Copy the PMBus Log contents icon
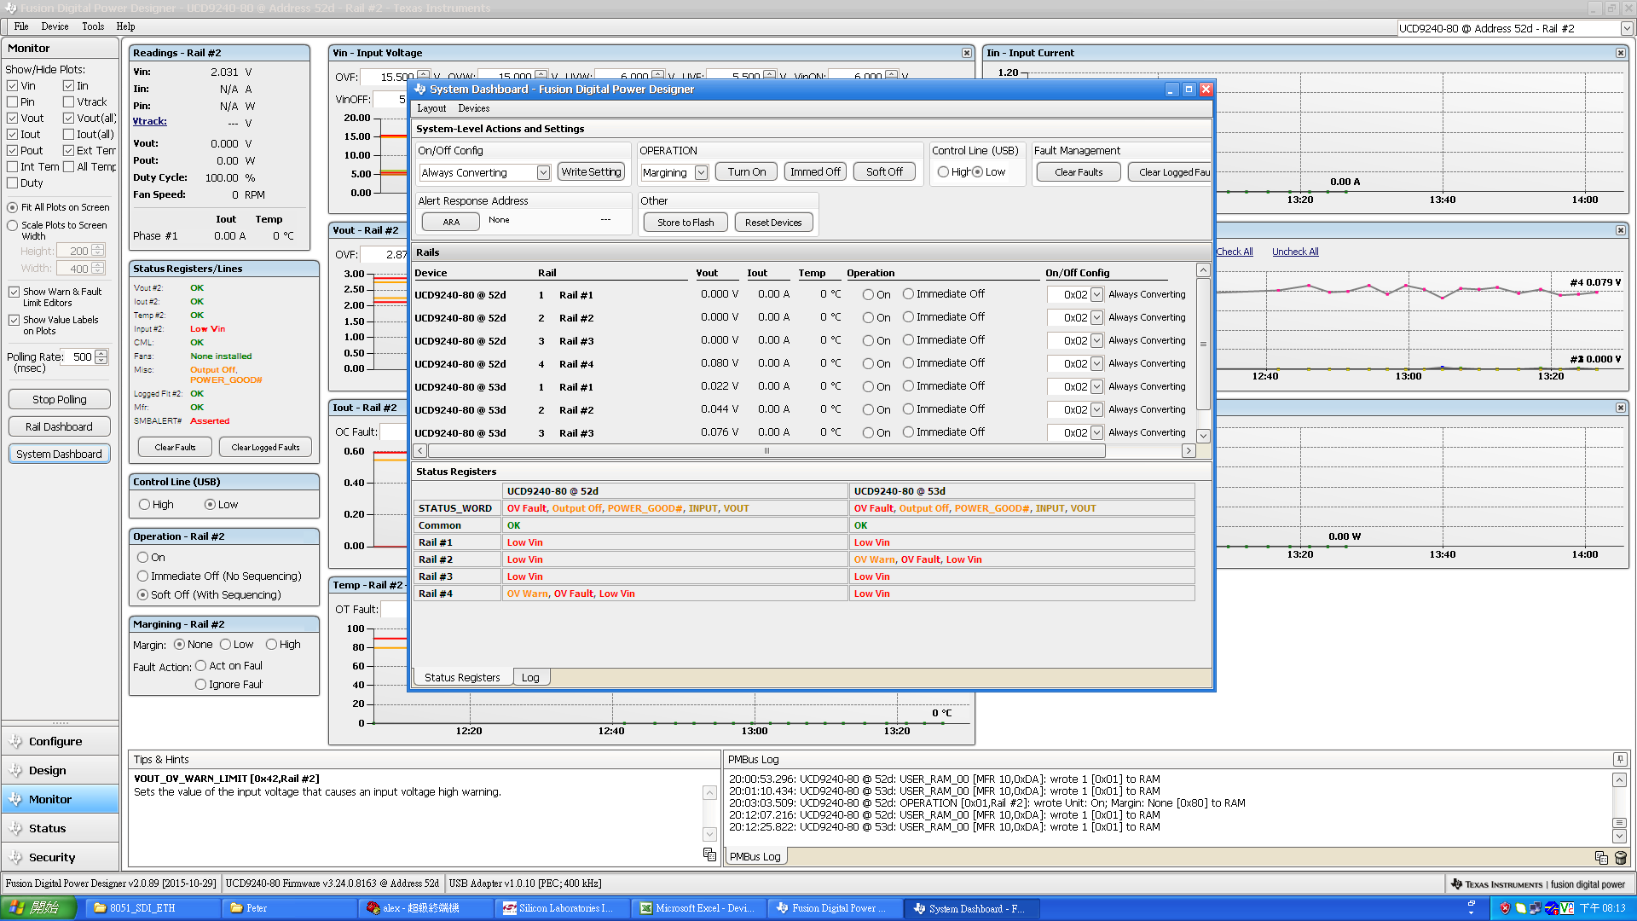1637x921 pixels. [1601, 857]
